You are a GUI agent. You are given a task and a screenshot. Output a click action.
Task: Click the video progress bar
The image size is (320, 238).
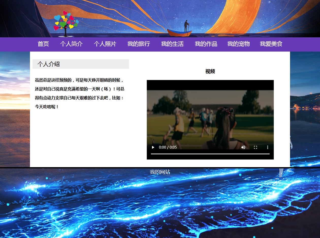210,154
